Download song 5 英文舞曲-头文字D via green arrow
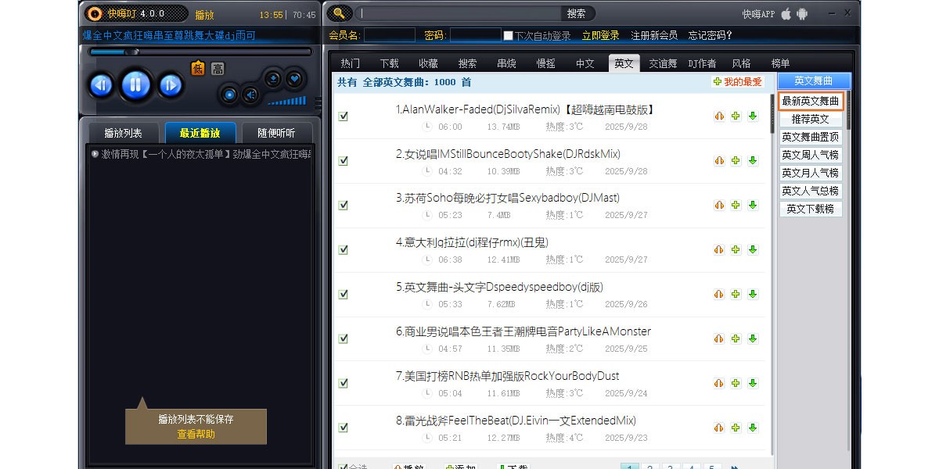This screenshot has height=469, width=939. pos(752,293)
